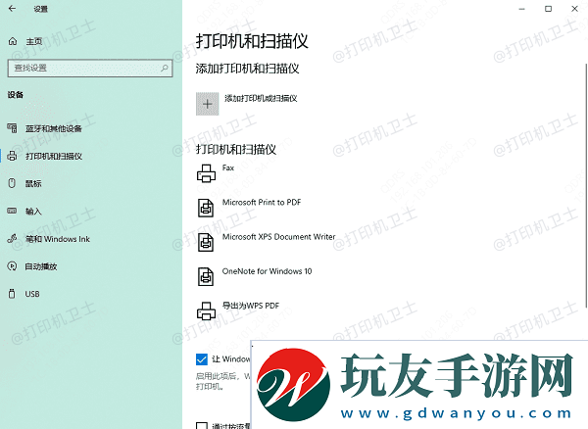Click Microsoft XPS Document Writer name

(279, 237)
